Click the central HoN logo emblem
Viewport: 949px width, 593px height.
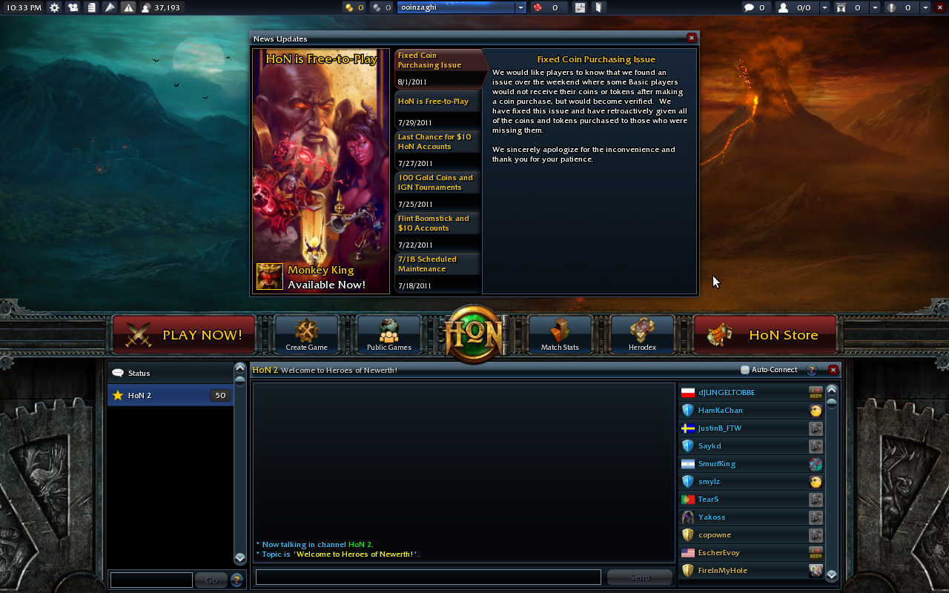click(474, 334)
